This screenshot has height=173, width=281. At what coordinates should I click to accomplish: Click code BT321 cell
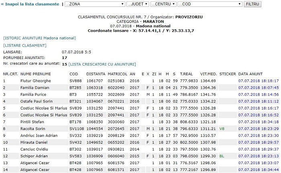point(75,101)
